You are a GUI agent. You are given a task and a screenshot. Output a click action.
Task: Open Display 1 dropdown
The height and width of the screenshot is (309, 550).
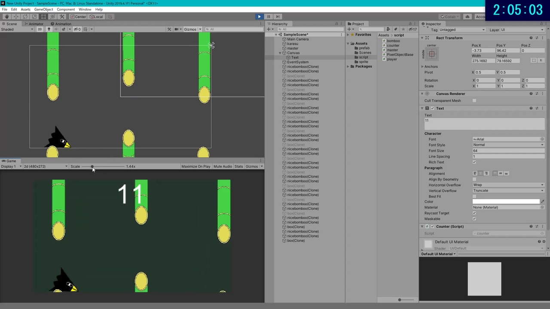(11, 167)
